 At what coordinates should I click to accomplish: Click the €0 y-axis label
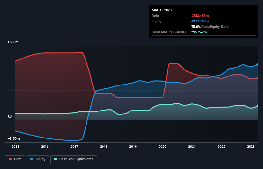pos(10,116)
